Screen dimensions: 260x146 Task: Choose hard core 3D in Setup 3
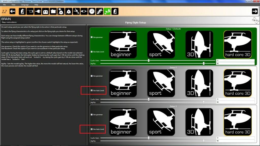(x=238, y=122)
